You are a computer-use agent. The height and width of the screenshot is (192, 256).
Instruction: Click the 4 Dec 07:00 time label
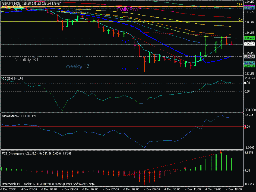pos(111,190)
